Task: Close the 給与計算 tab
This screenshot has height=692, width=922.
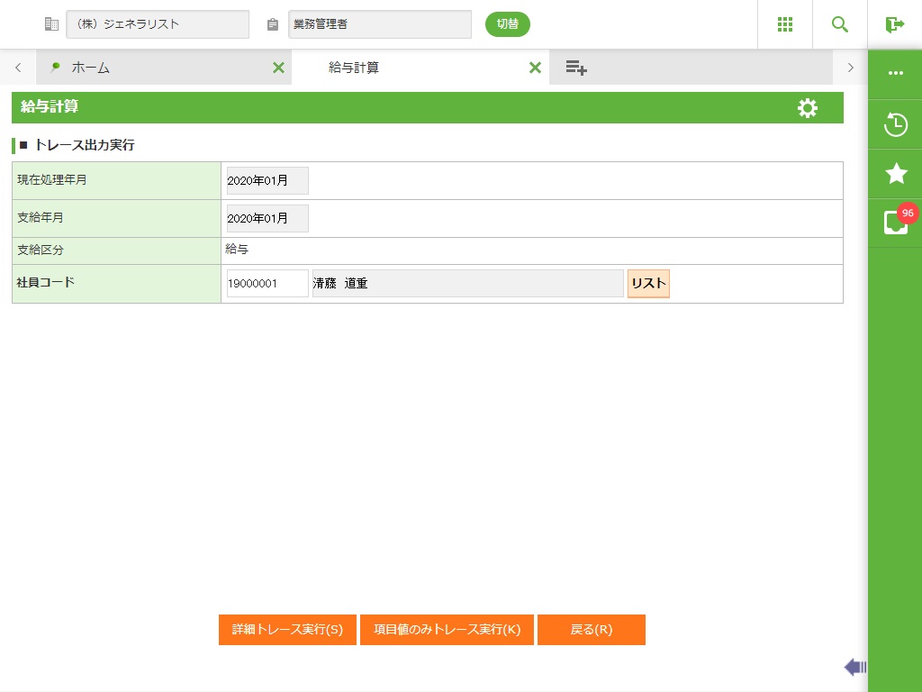Action: pyautogui.click(x=535, y=68)
